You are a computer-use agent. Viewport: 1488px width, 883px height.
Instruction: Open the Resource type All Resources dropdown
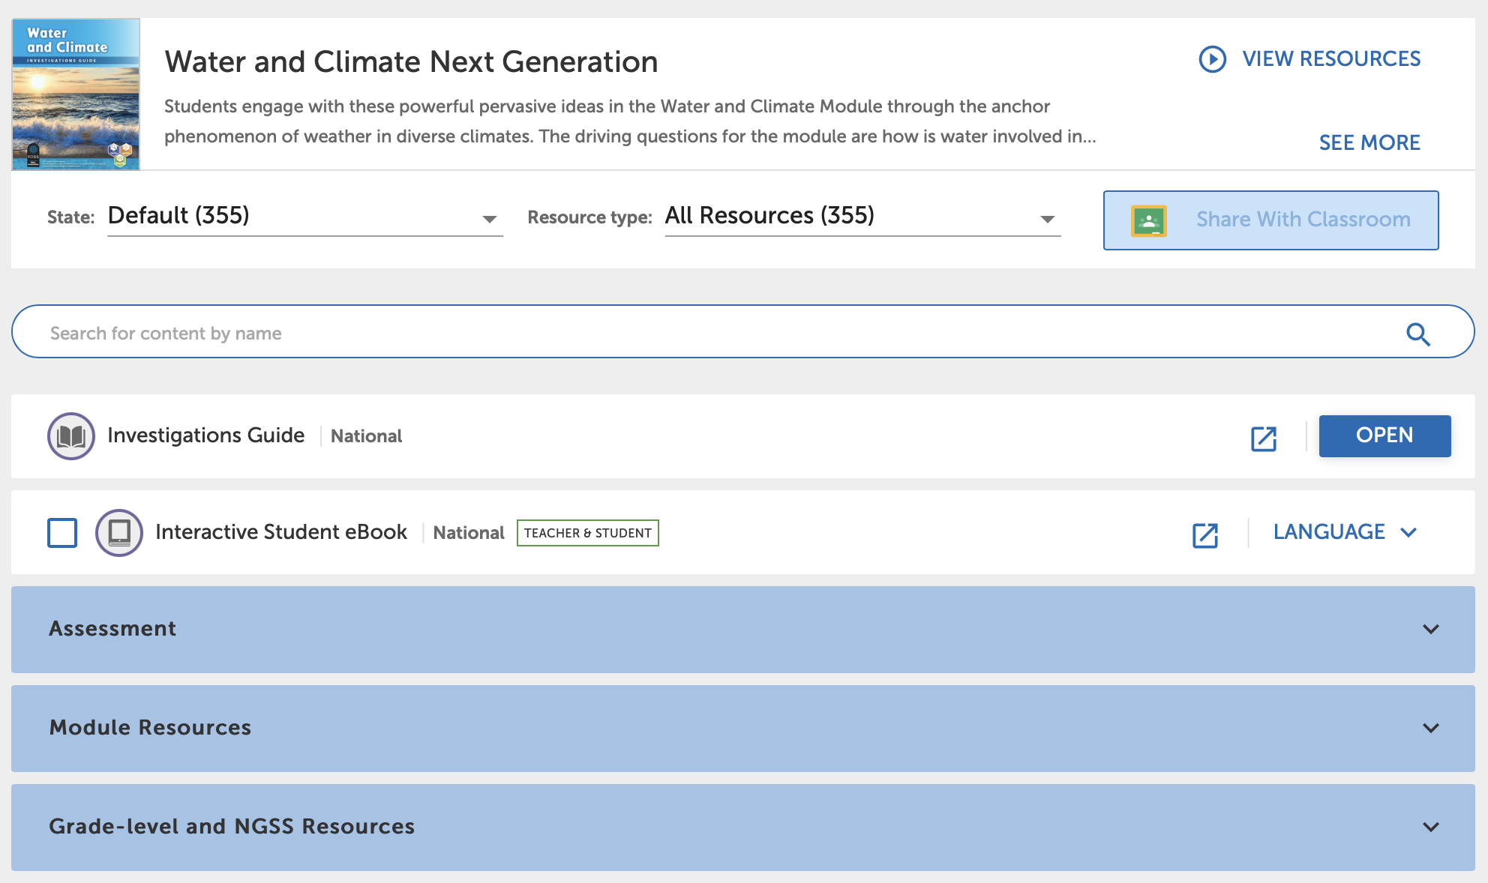(862, 217)
